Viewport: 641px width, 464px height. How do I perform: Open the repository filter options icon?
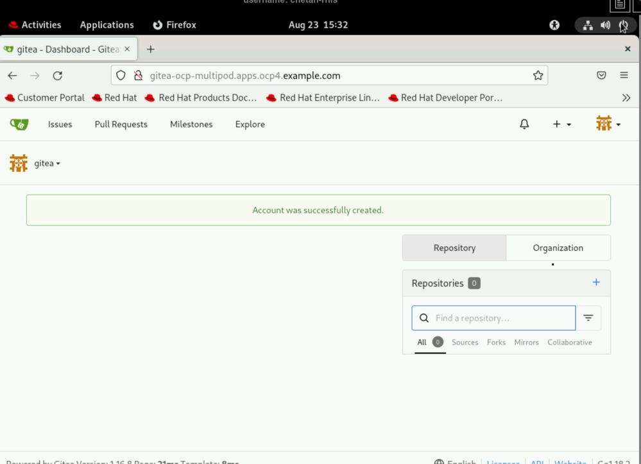point(588,318)
